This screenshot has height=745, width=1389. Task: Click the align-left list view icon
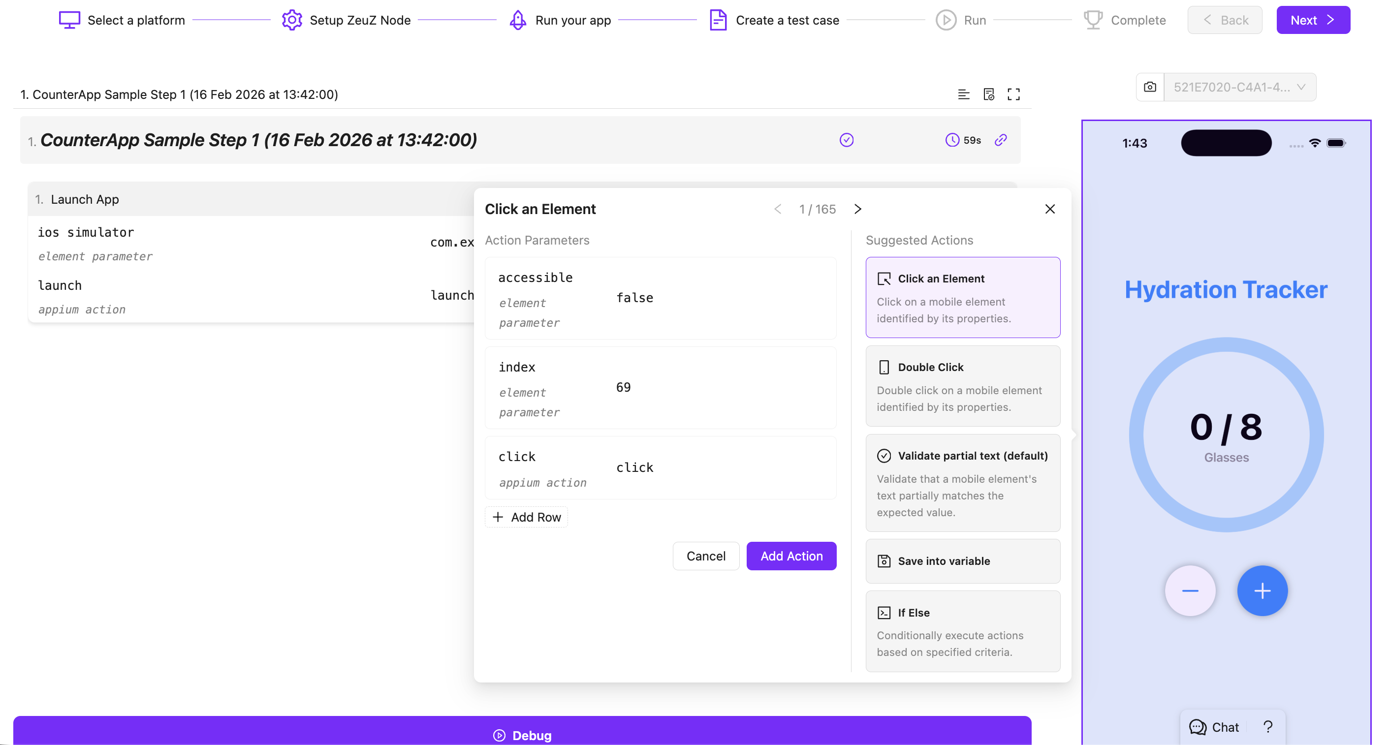963,94
